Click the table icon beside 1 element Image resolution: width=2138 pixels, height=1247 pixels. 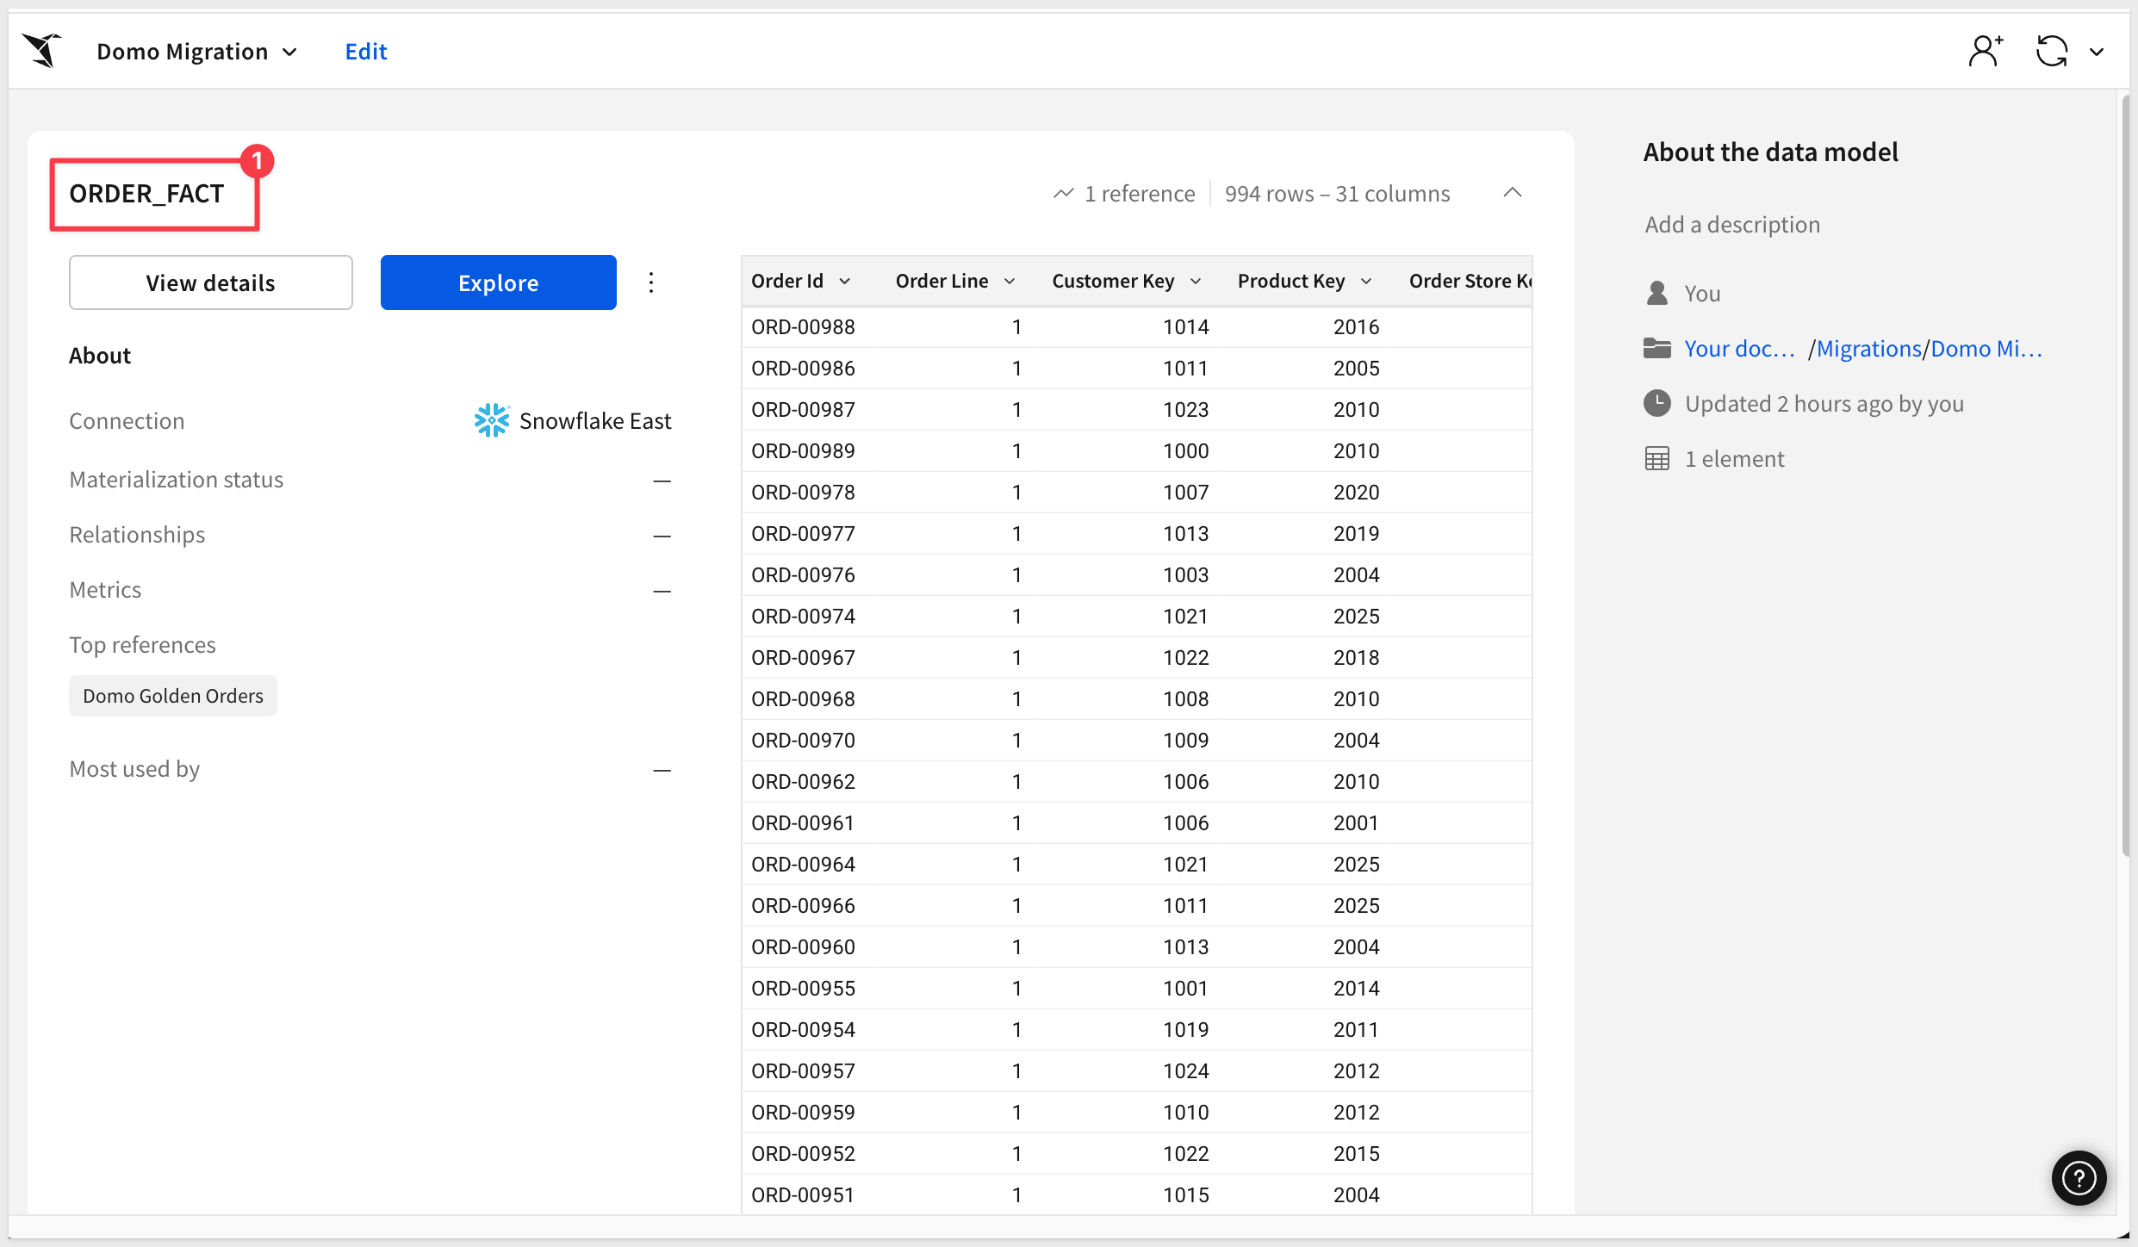click(1656, 459)
